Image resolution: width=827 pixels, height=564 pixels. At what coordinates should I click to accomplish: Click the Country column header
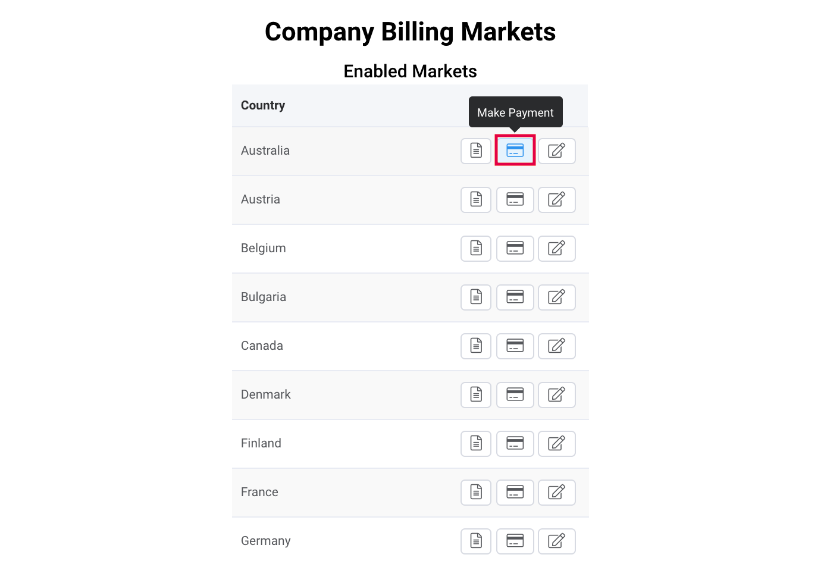click(263, 105)
